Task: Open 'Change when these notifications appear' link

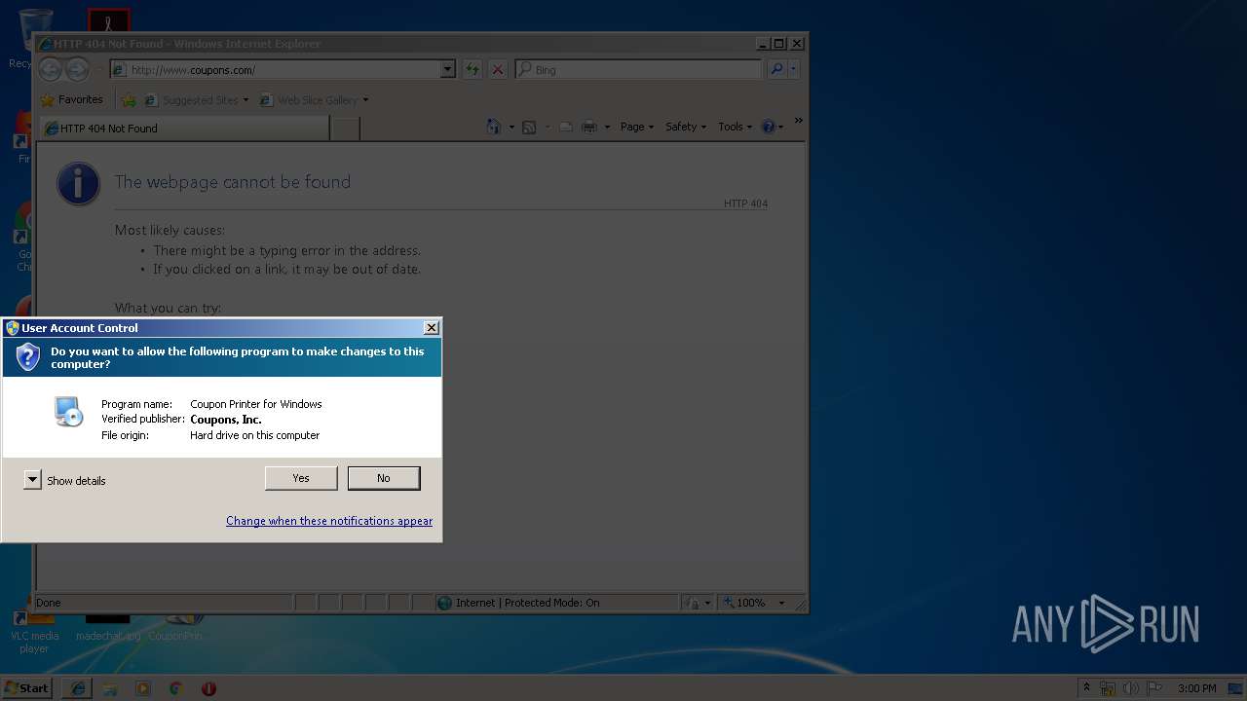Action: 329,521
